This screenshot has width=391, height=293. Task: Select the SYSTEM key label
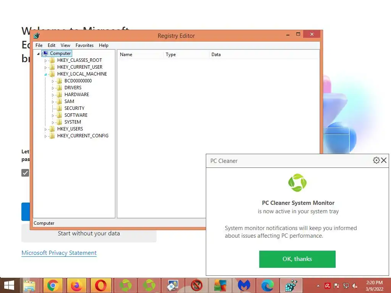pyautogui.click(x=73, y=122)
